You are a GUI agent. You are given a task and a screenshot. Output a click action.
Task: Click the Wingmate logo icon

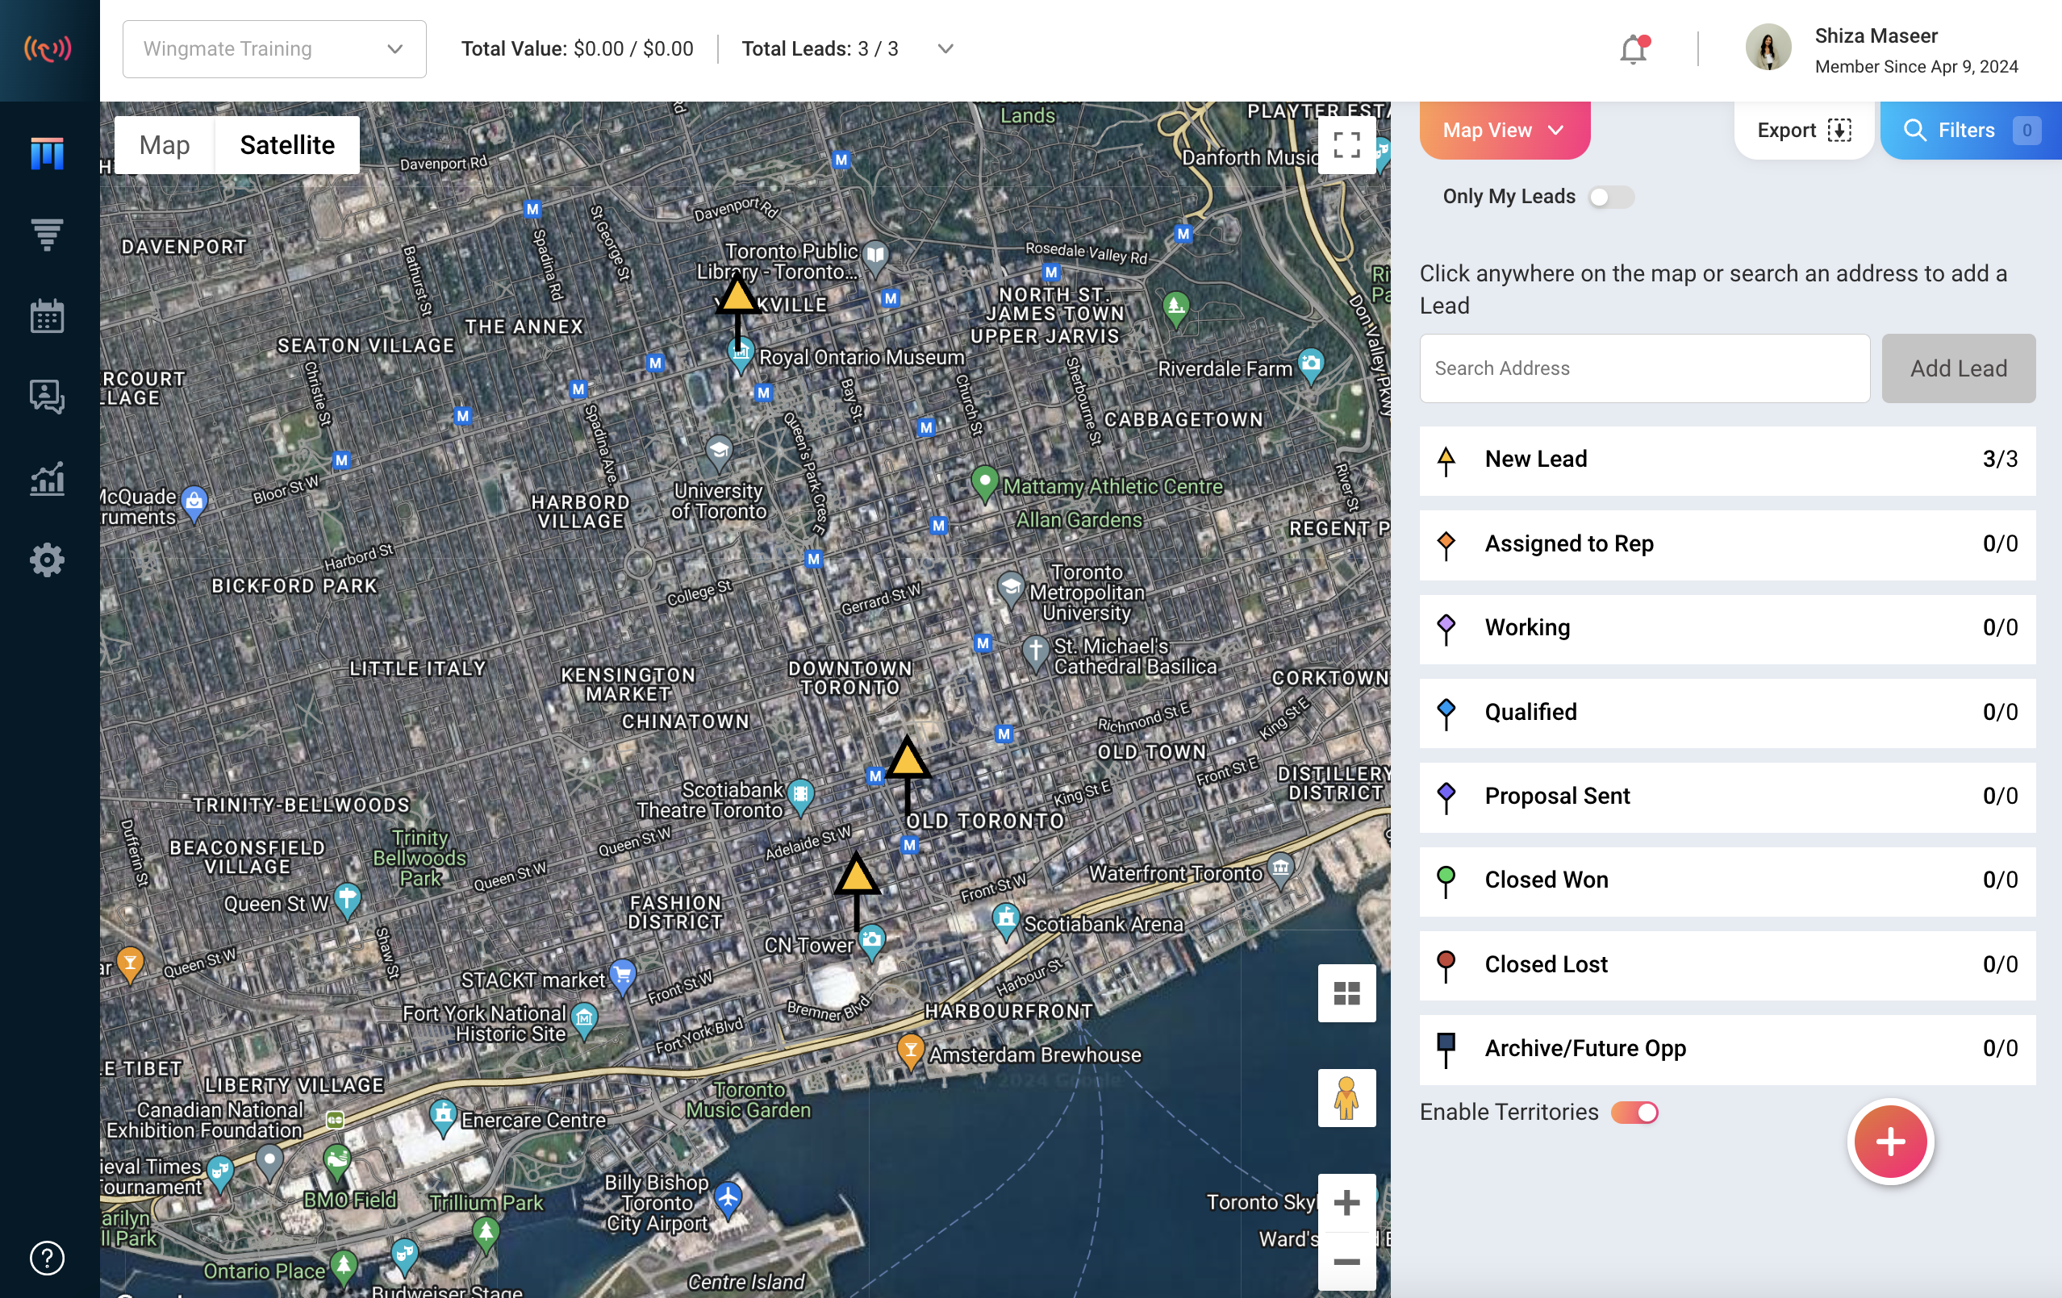click(x=48, y=48)
